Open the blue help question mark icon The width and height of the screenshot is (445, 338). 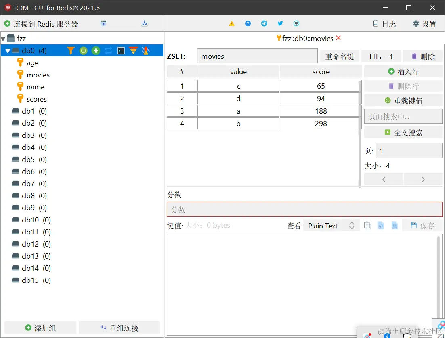[x=248, y=23]
